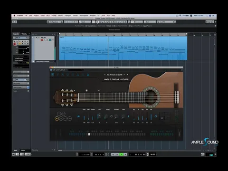228x171 pixels.
Task: Solo the AGL track with the S button
Action: [39, 38]
